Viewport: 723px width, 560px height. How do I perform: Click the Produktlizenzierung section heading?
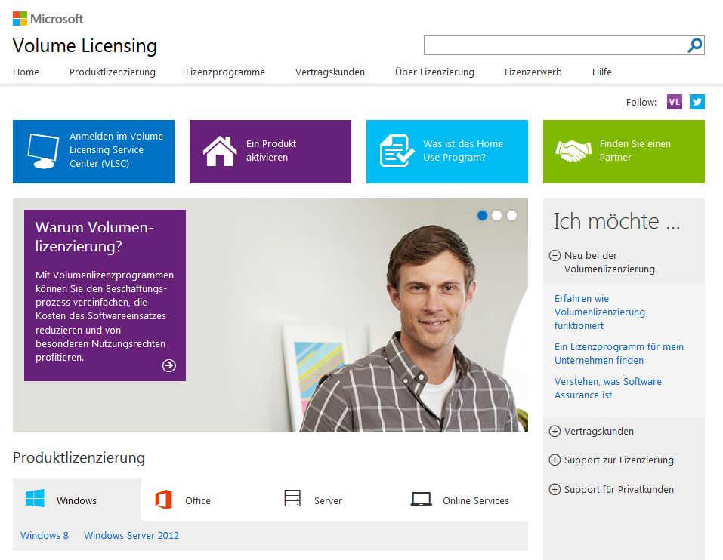click(x=79, y=457)
